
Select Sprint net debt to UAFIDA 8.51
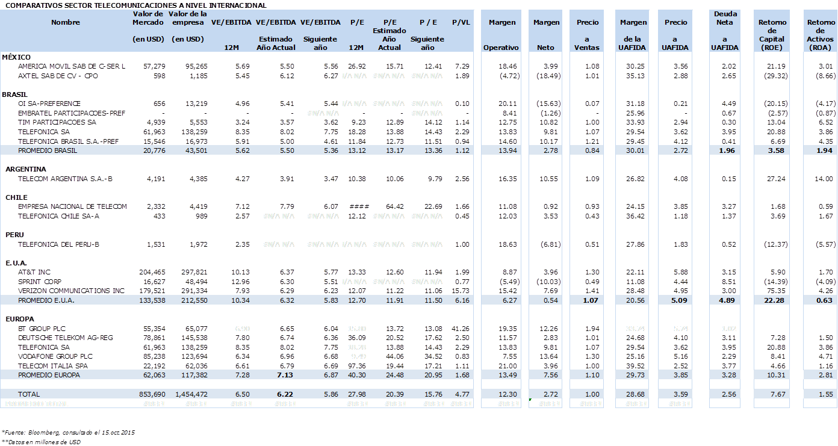point(730,282)
